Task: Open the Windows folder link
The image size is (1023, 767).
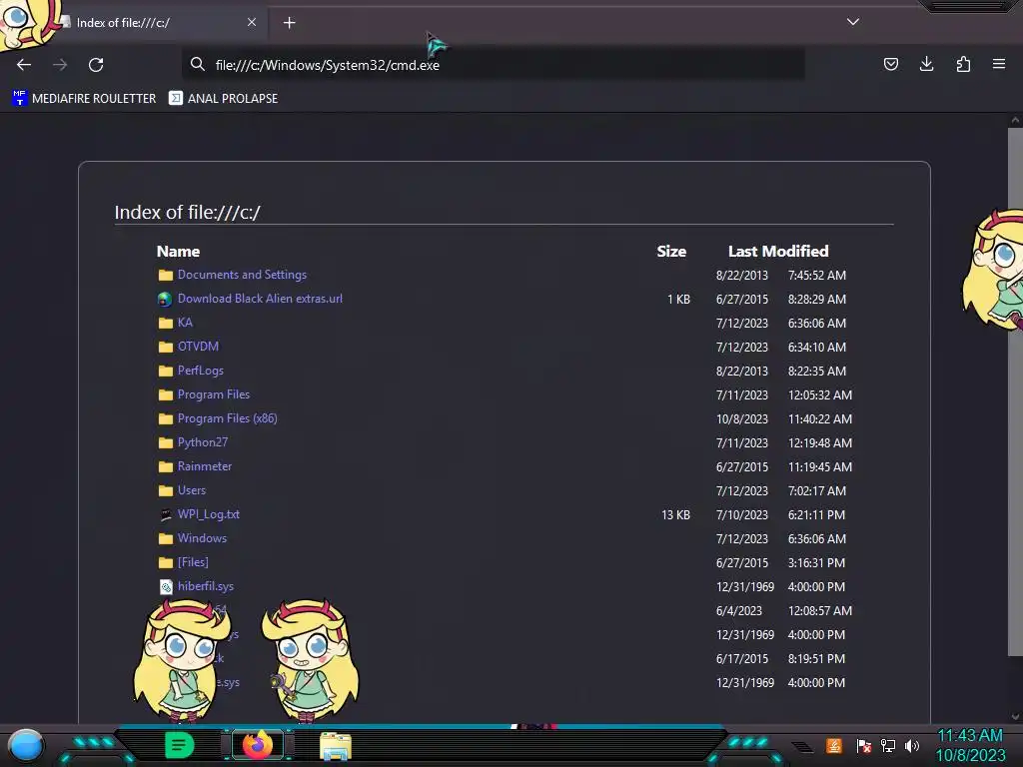Action: tap(202, 538)
